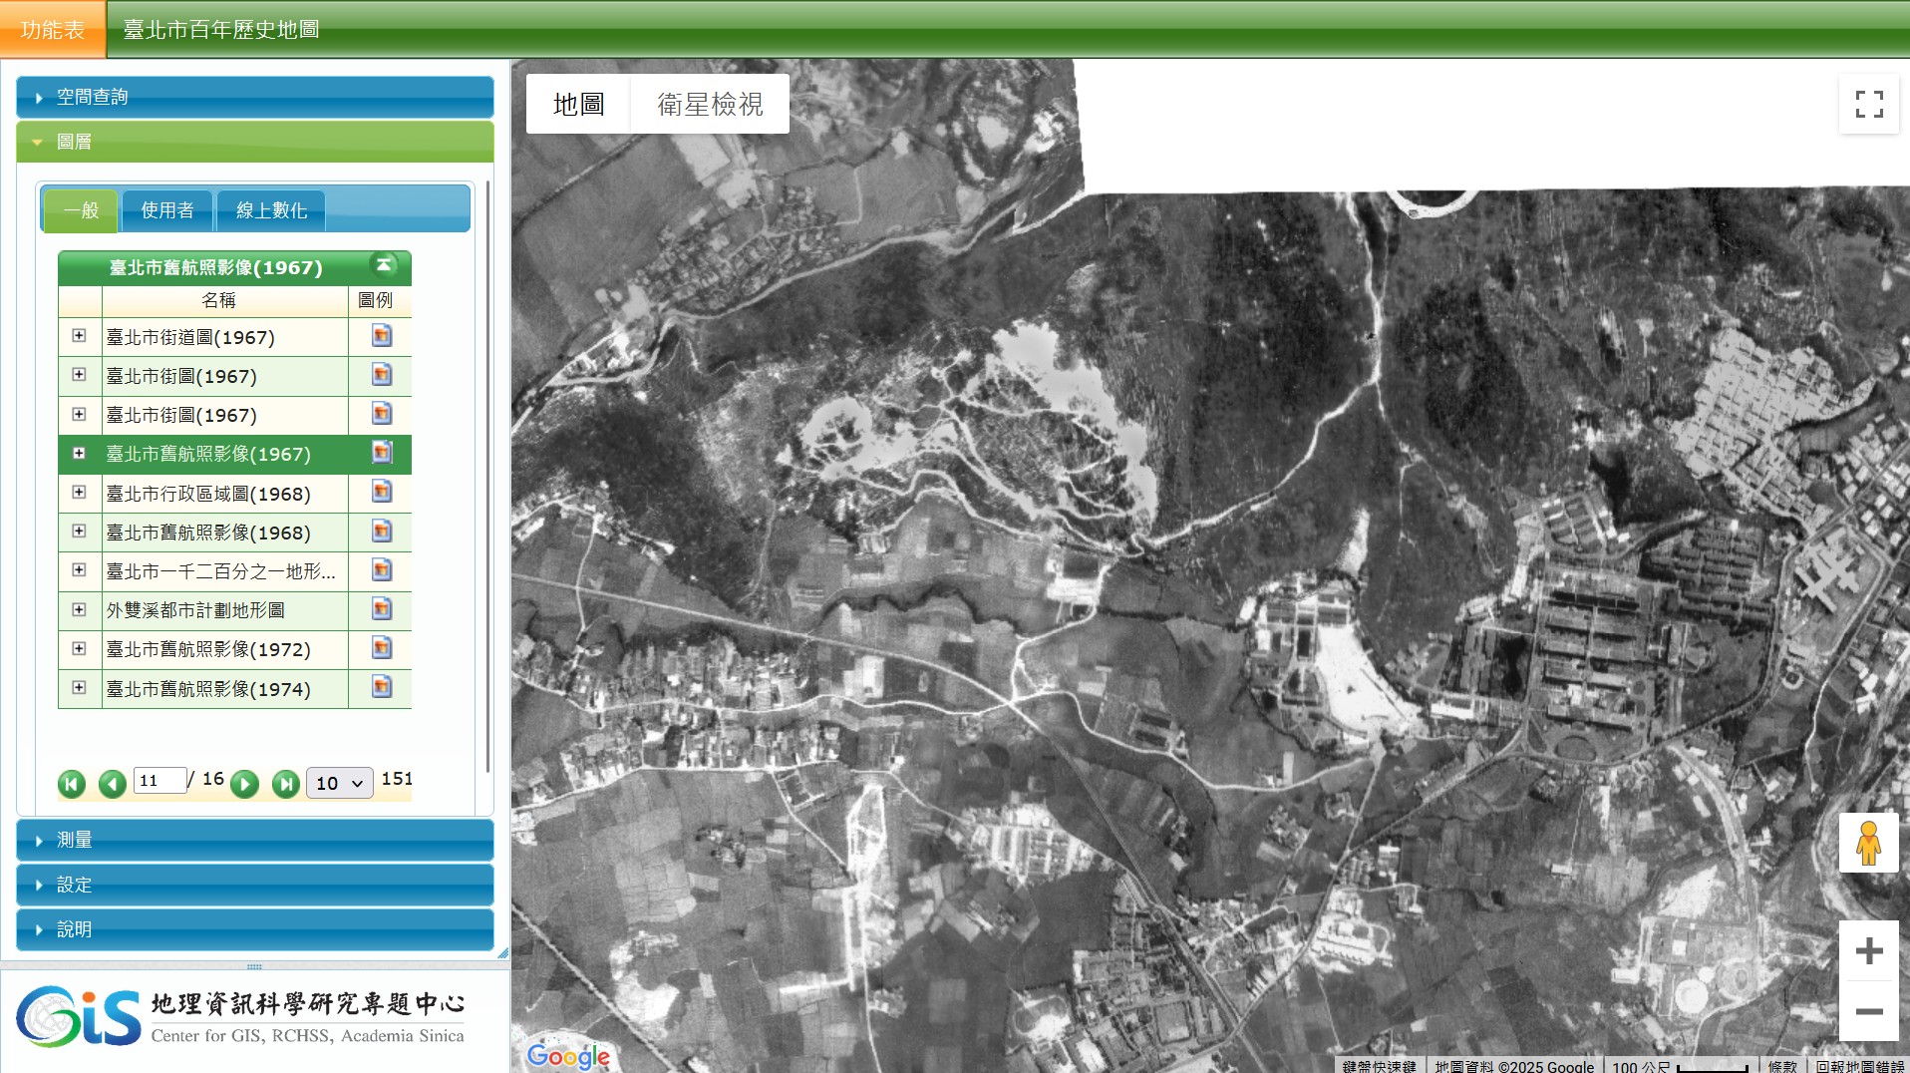Go to next page of layer list
This screenshot has height=1073, width=1910.
(x=244, y=784)
